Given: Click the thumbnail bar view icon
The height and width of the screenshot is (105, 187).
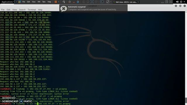Looking at the screenshot, I should click(88, 2).
